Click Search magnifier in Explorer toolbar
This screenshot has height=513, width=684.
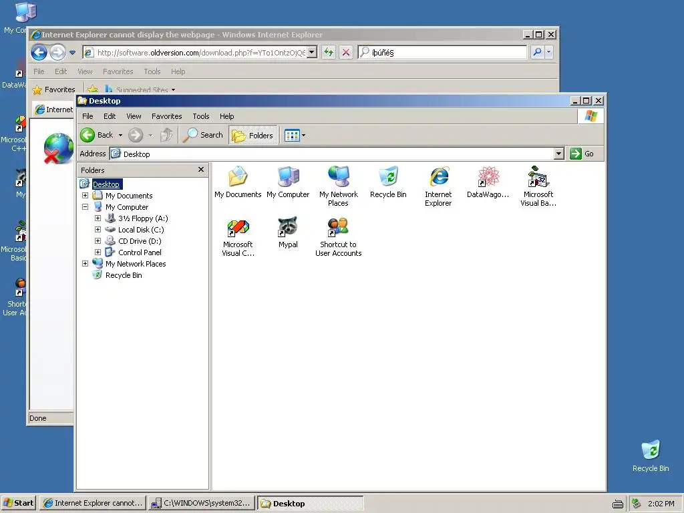[x=190, y=135]
